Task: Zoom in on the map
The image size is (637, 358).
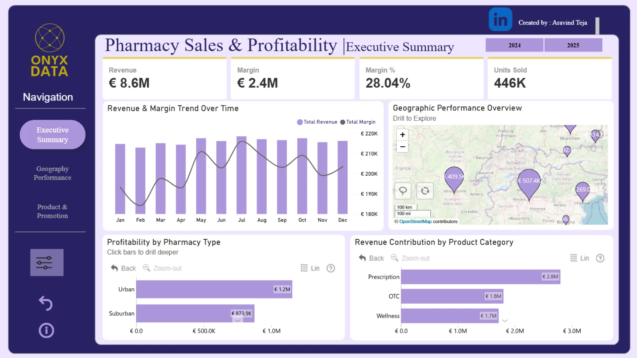Action: pos(402,135)
